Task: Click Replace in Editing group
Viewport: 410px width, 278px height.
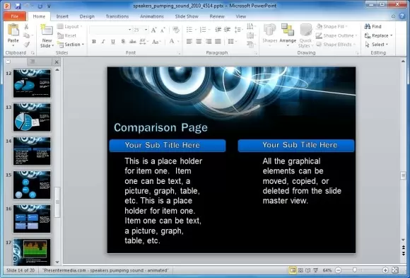Action: [x=378, y=35]
